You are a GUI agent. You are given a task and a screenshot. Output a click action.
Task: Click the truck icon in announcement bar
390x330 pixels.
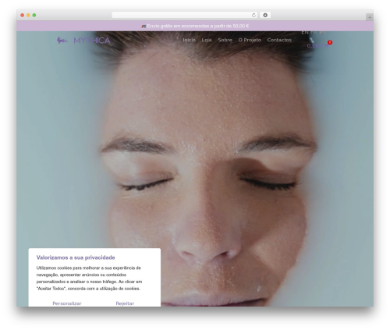point(144,27)
